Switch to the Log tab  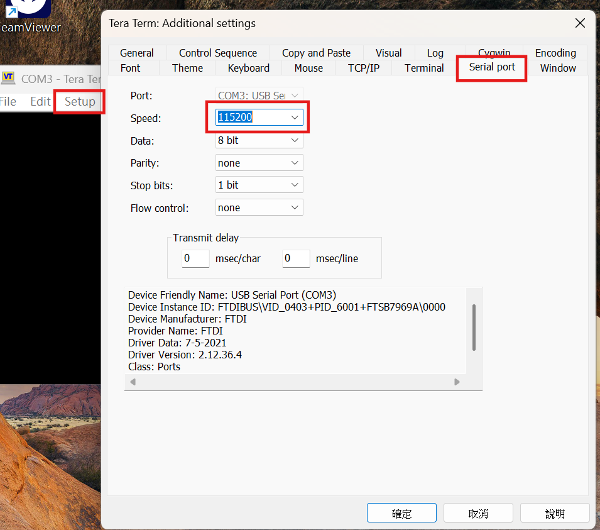435,53
